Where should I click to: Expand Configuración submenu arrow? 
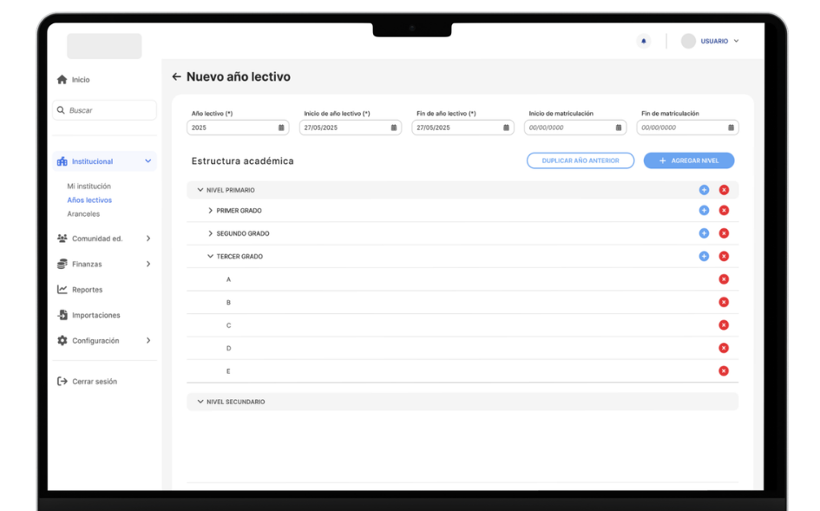pos(148,340)
